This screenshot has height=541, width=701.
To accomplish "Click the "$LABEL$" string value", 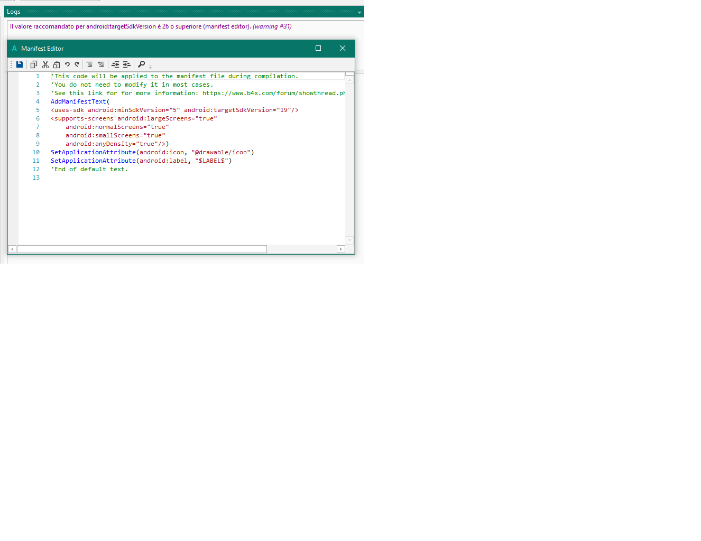I will tap(211, 161).
